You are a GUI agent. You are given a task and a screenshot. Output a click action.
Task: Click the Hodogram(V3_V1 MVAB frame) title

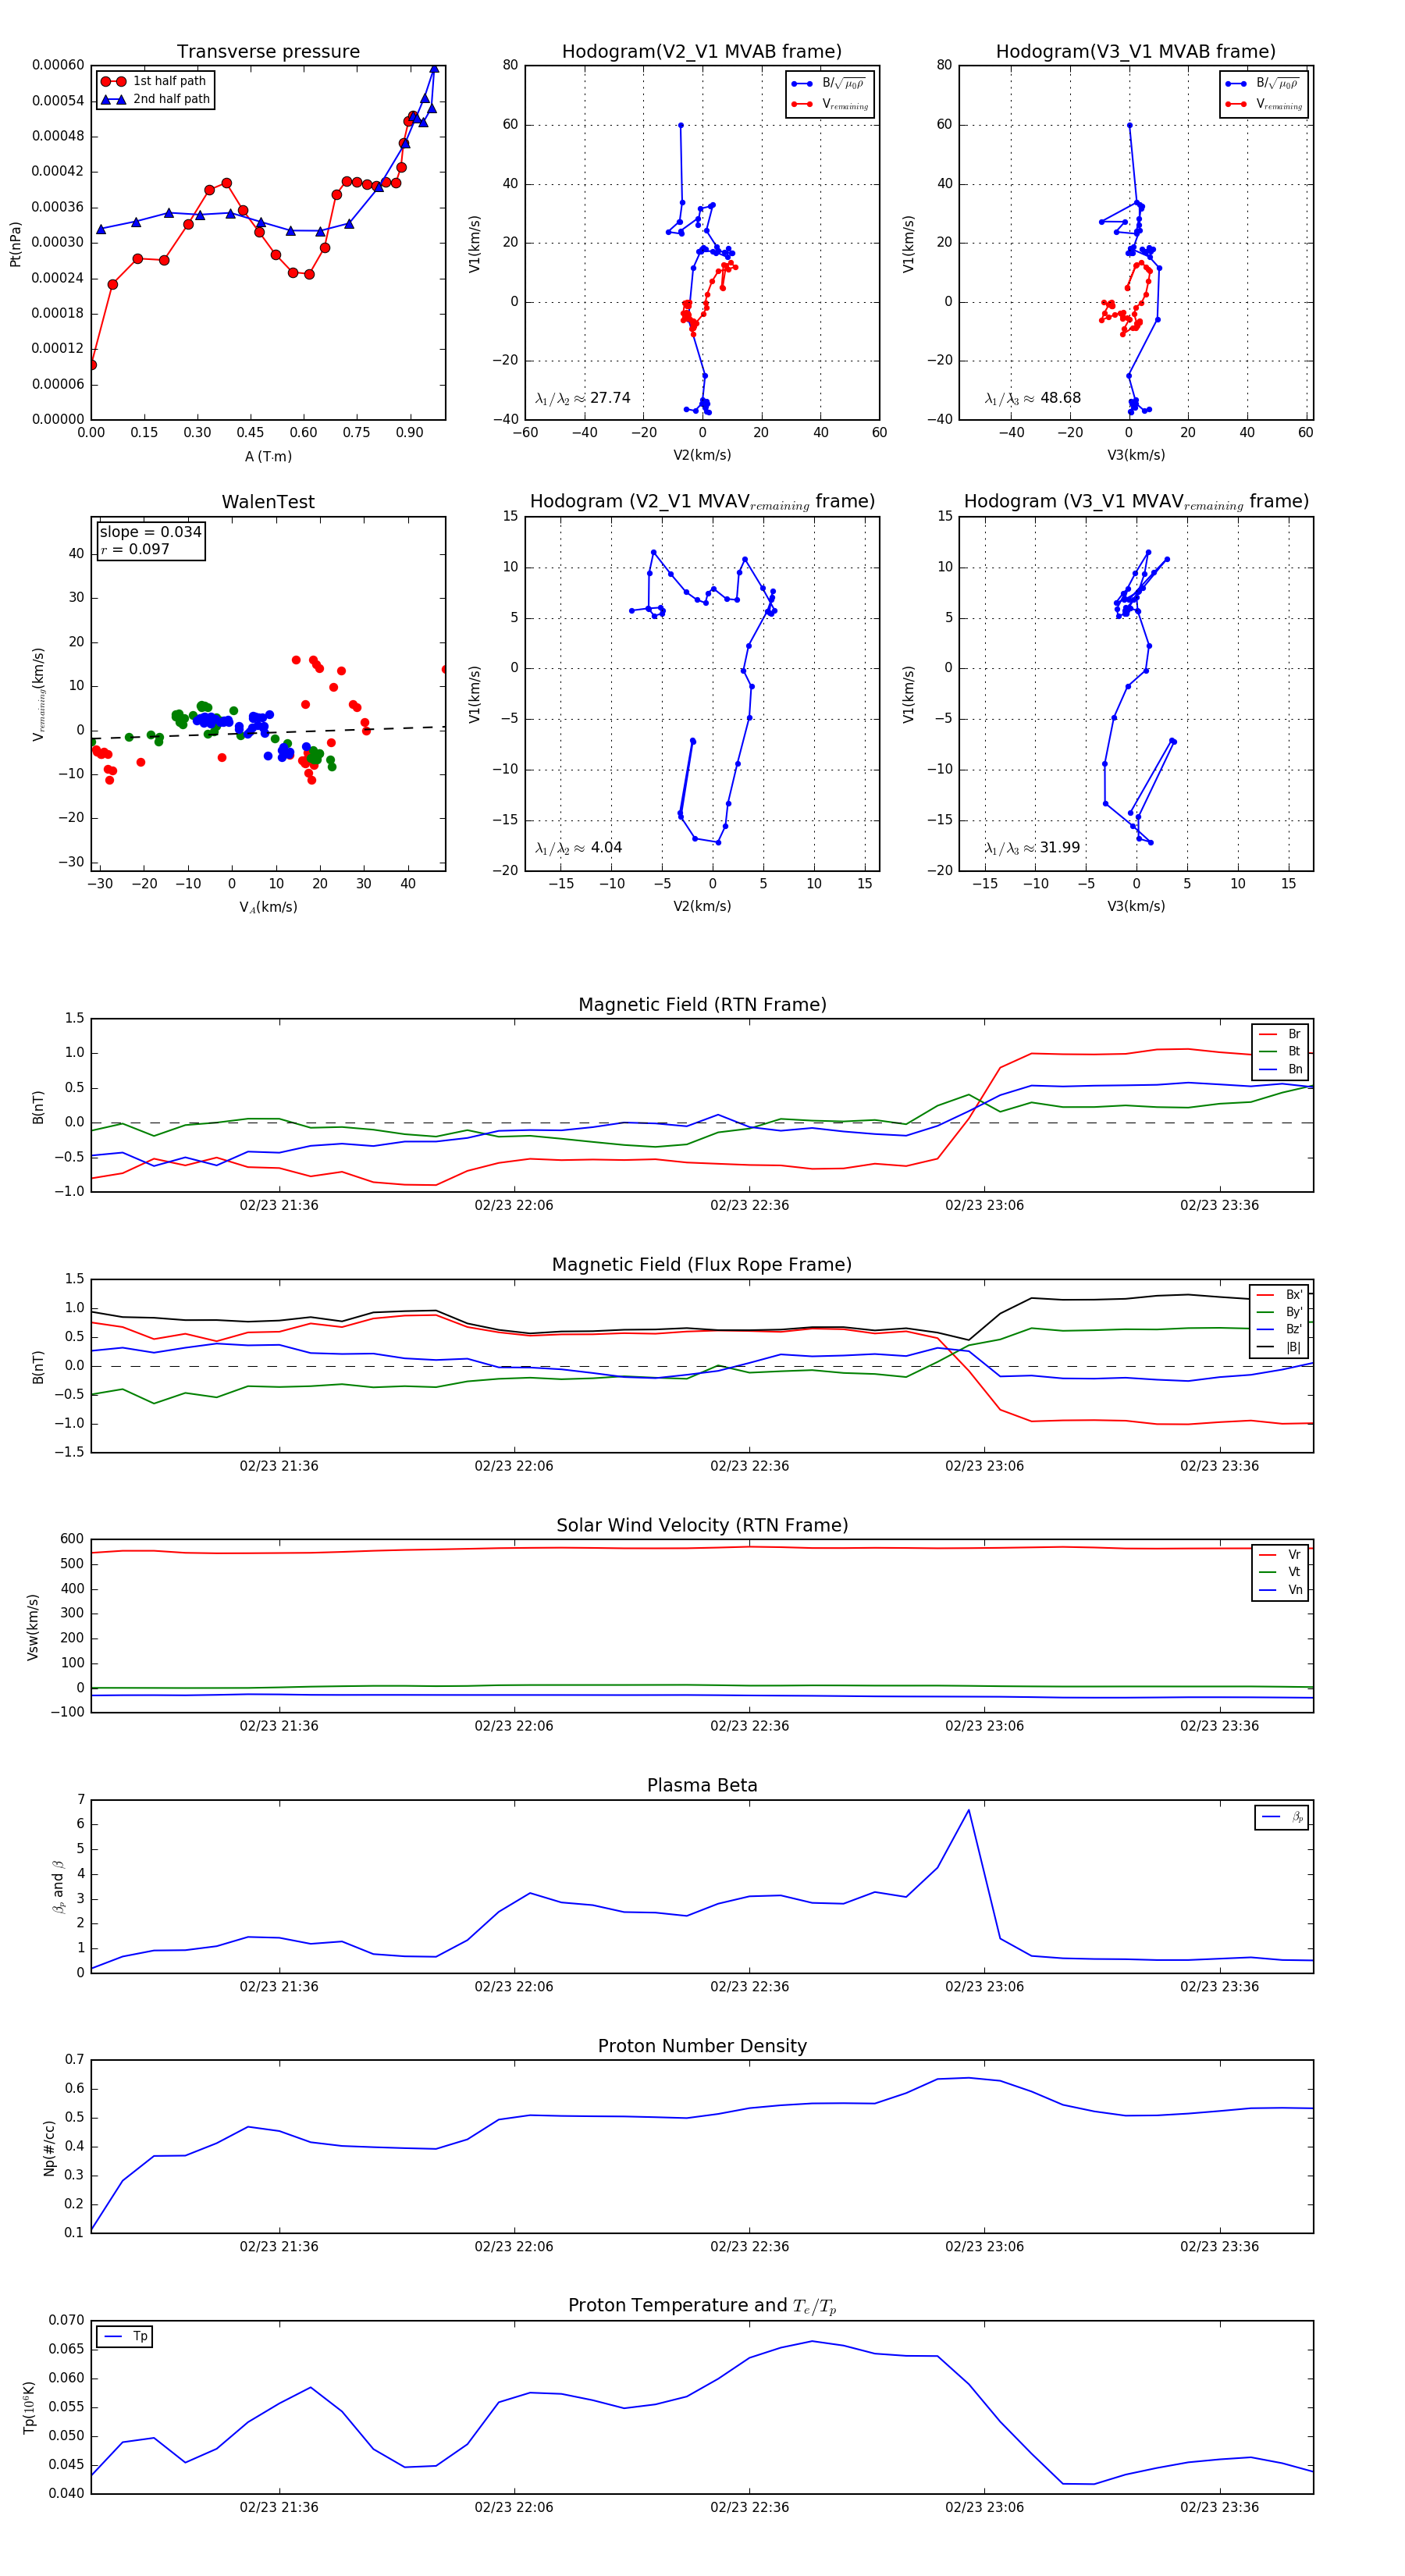click(1136, 52)
